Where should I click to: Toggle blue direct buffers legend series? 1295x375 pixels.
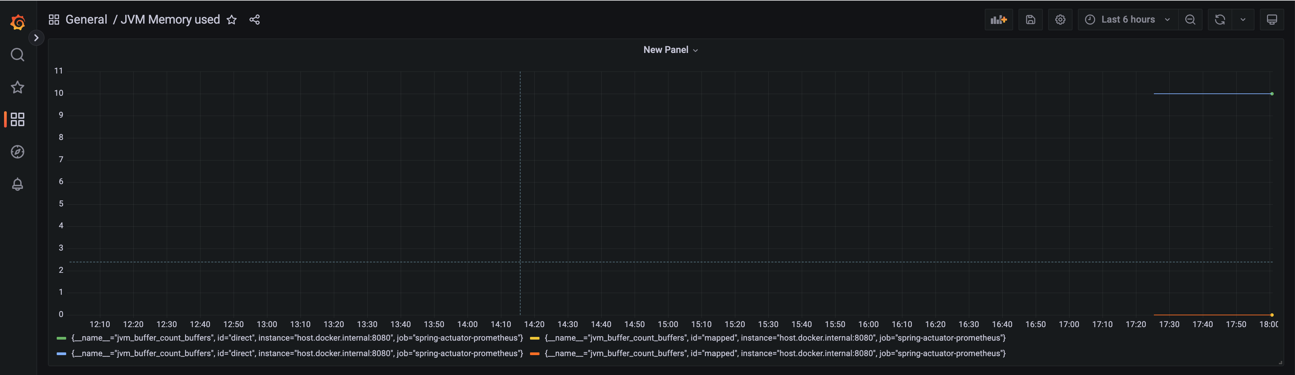point(297,353)
